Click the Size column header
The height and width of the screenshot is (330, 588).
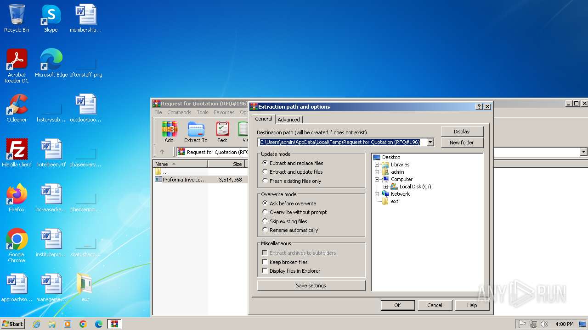point(226,164)
